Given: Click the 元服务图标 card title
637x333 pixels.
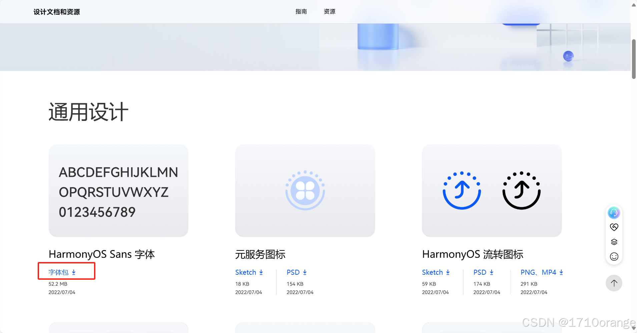Looking at the screenshot, I should click(260, 254).
